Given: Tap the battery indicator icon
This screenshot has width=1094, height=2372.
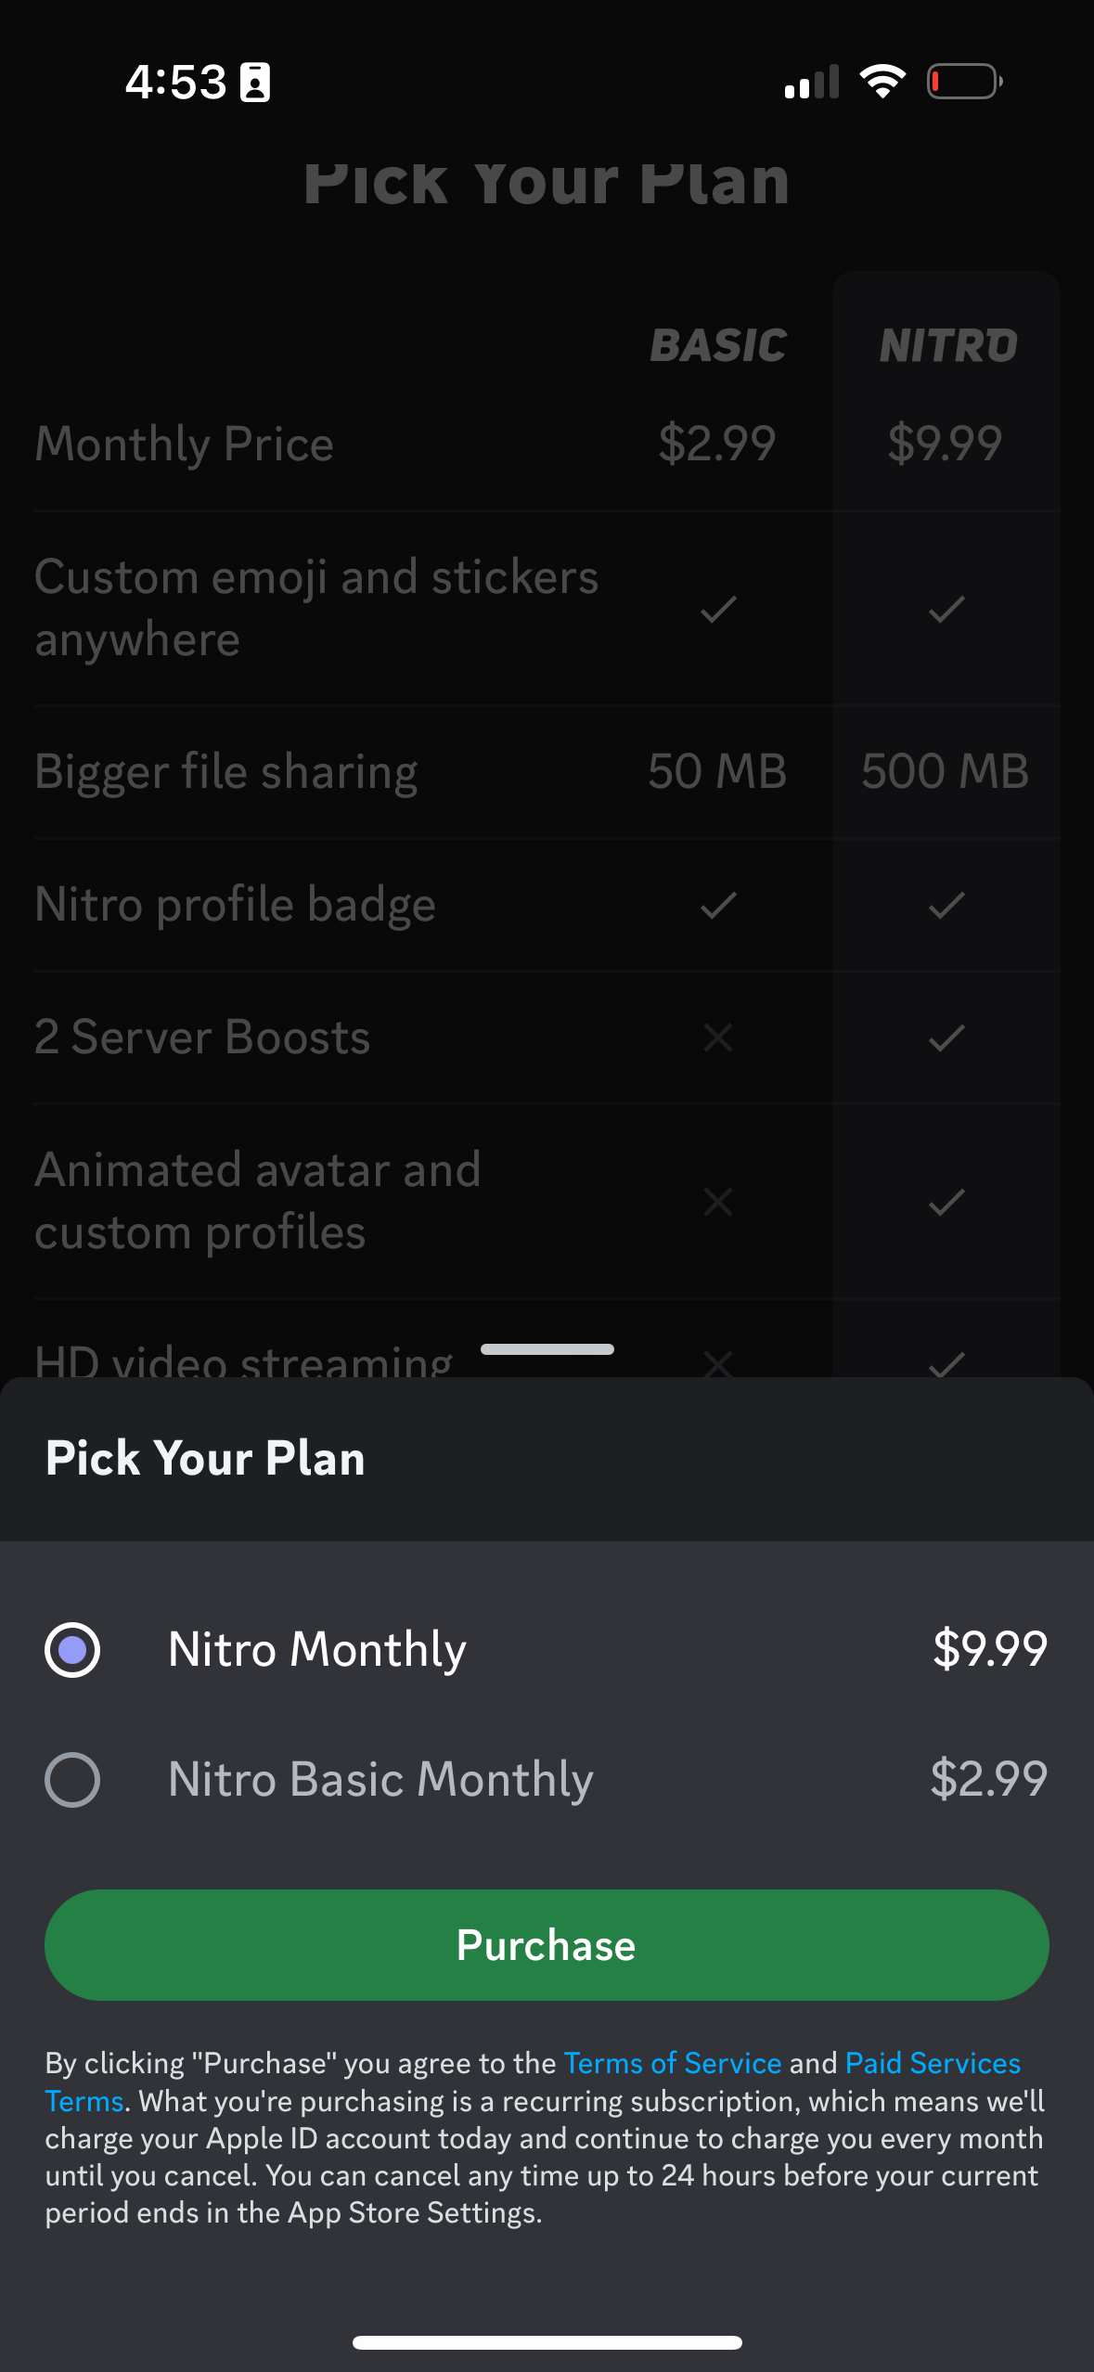Looking at the screenshot, I should [965, 81].
